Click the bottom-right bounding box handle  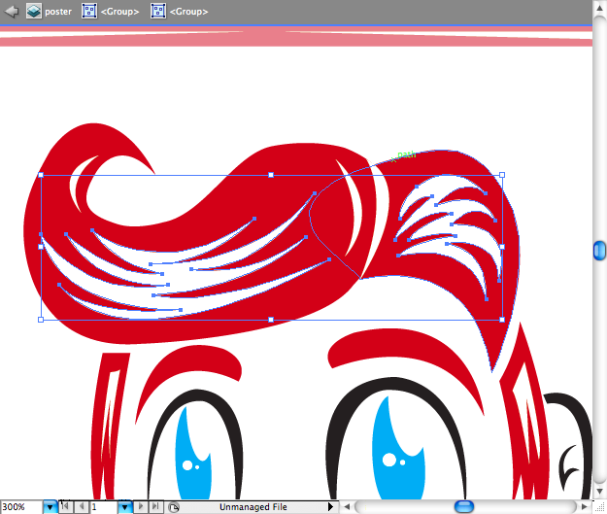502,320
